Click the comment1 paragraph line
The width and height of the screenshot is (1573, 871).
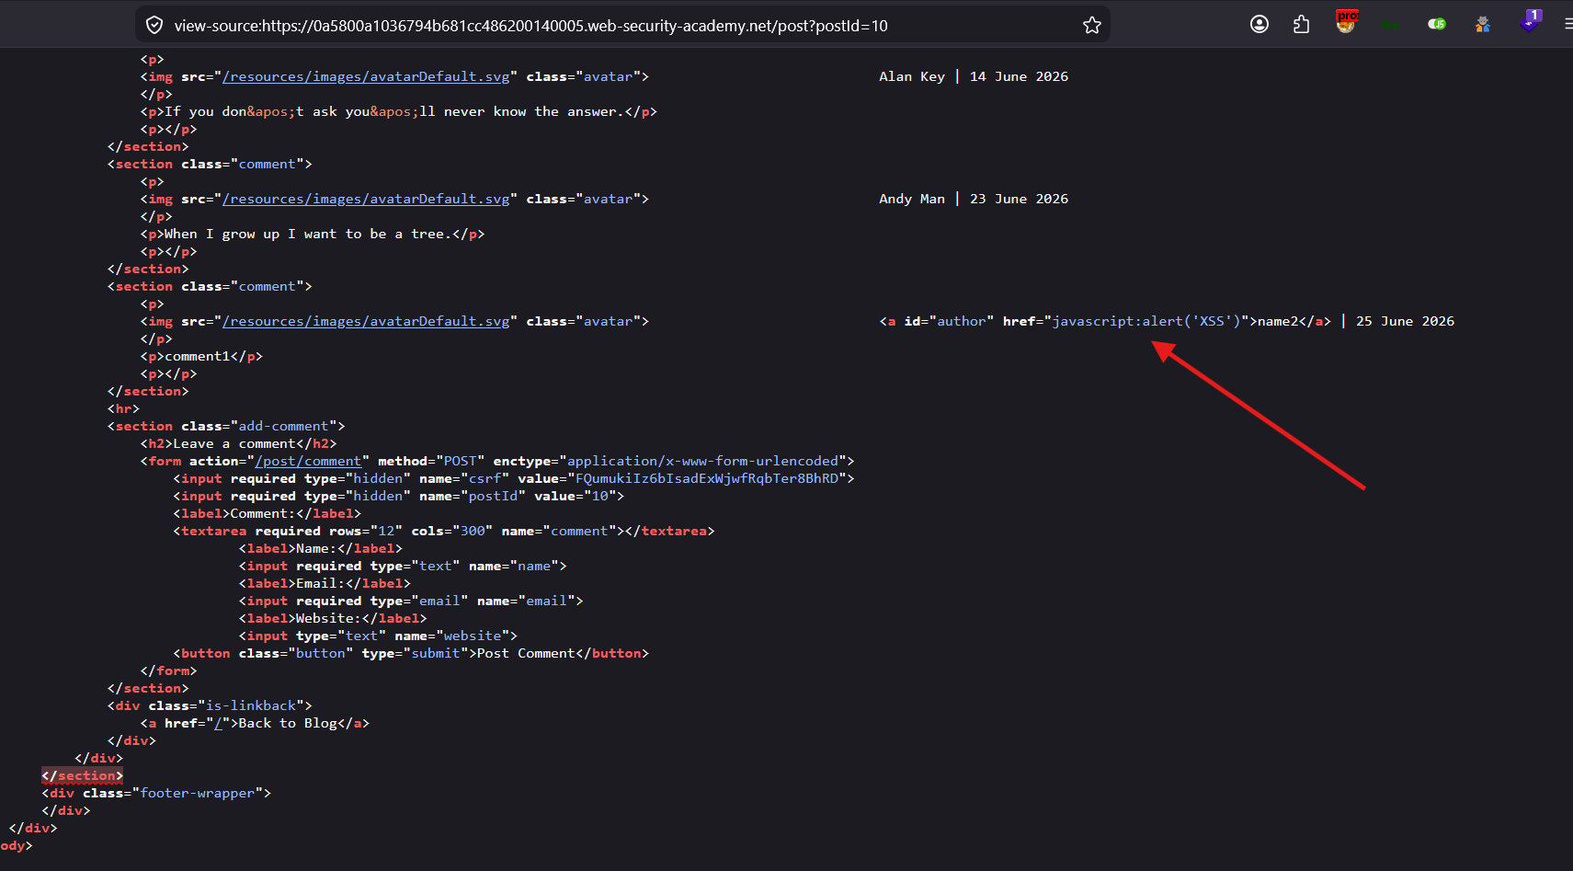(x=201, y=356)
